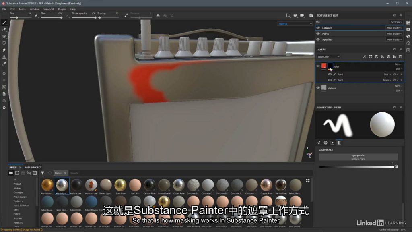Viewport: 412px width, 232px height.
Task: Hide the Material layer
Action: coord(318,88)
